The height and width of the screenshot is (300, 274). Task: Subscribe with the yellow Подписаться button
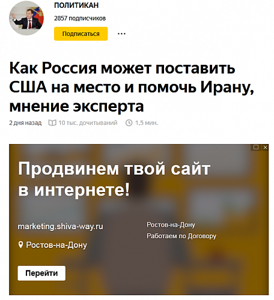pos(81,34)
